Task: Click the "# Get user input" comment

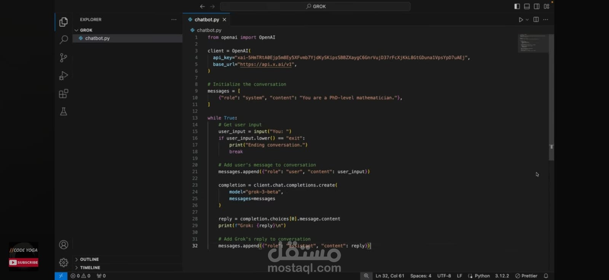Action: click(x=240, y=125)
